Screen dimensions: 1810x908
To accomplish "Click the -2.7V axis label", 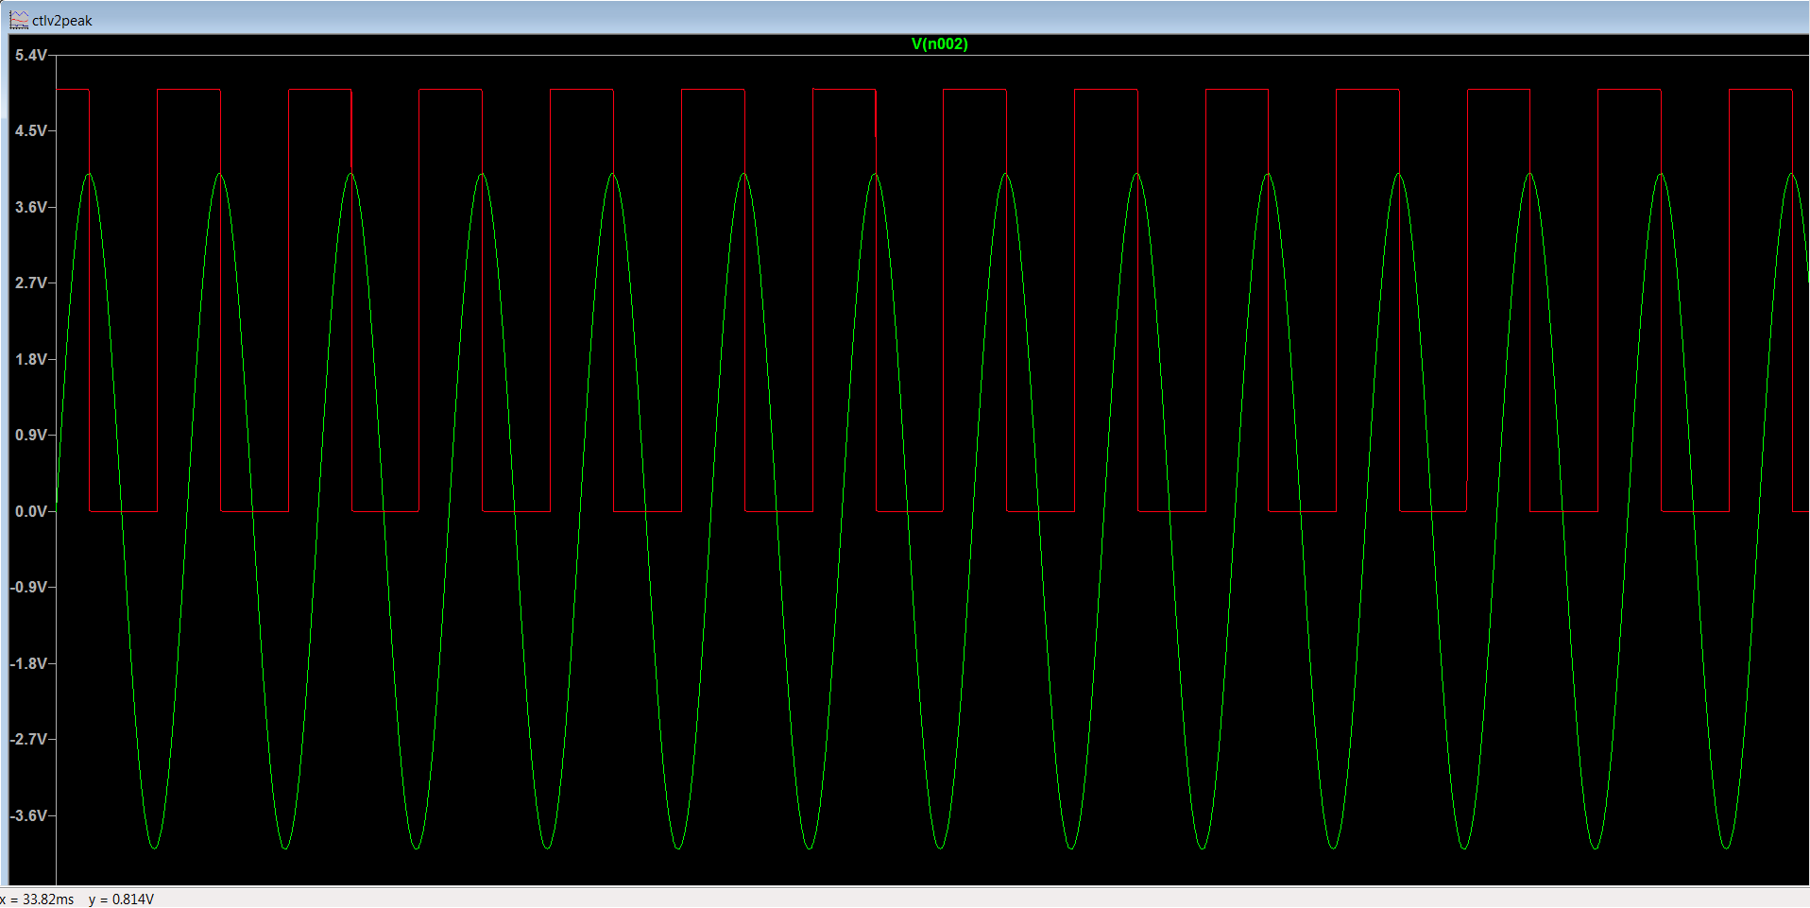I will 28,740.
